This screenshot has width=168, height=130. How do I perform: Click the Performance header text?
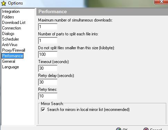click(x=53, y=11)
